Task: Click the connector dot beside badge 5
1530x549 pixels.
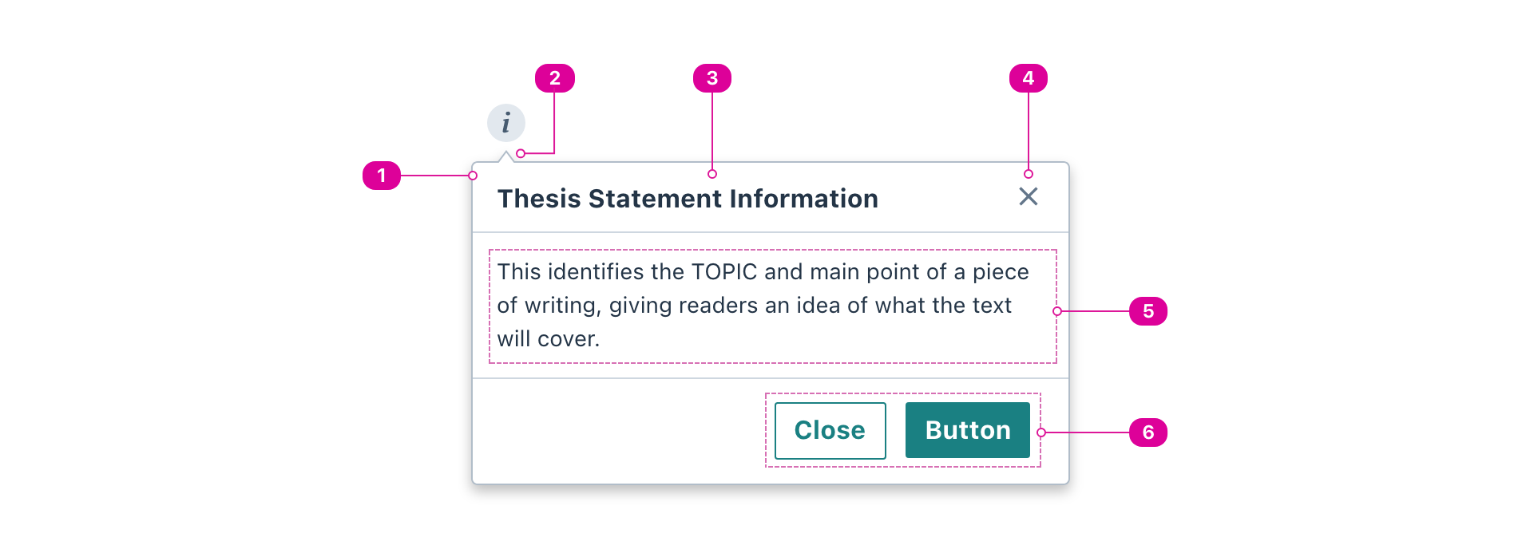Action: point(1057,311)
